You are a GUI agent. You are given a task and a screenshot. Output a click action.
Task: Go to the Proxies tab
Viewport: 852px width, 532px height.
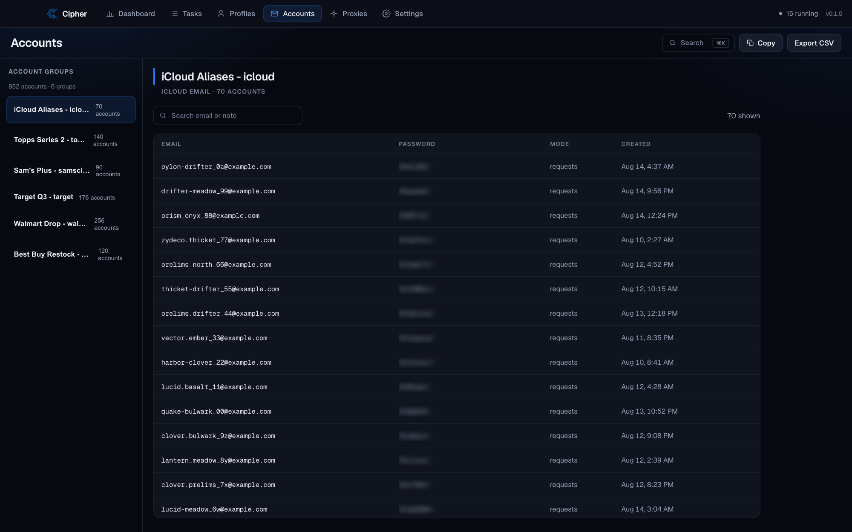coord(348,14)
